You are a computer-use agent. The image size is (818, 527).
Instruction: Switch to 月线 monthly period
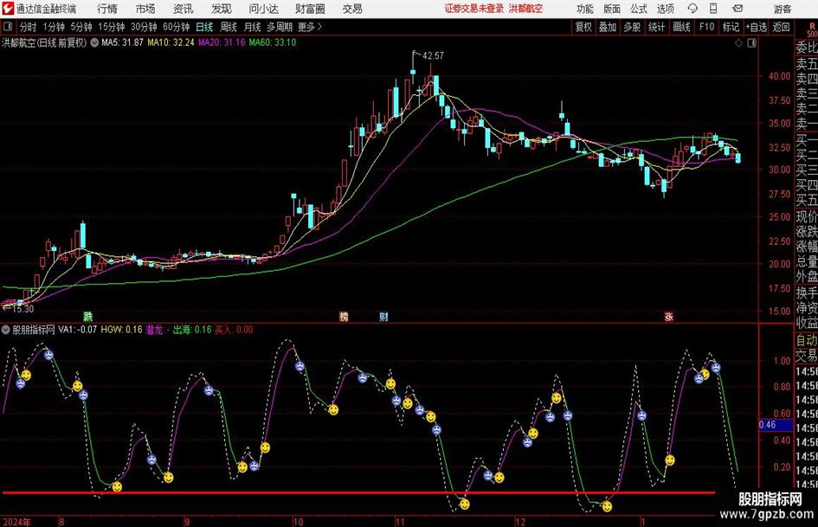point(253,27)
